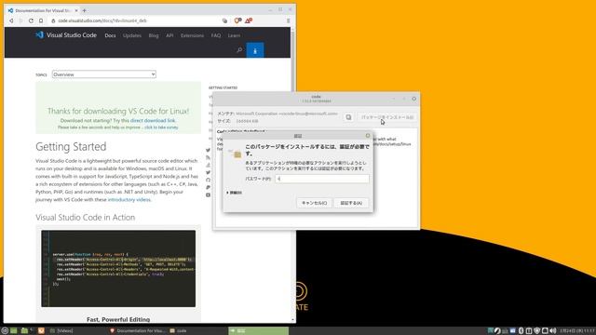The height and width of the screenshot is (335, 596).
Task: Switch to Documentation browser window in taskbar
Action: tap(137, 331)
